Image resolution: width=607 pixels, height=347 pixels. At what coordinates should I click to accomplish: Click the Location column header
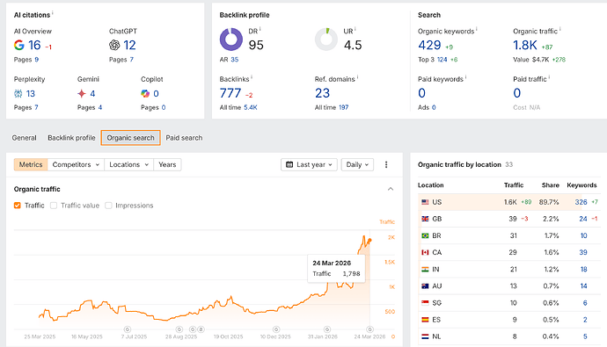430,185
